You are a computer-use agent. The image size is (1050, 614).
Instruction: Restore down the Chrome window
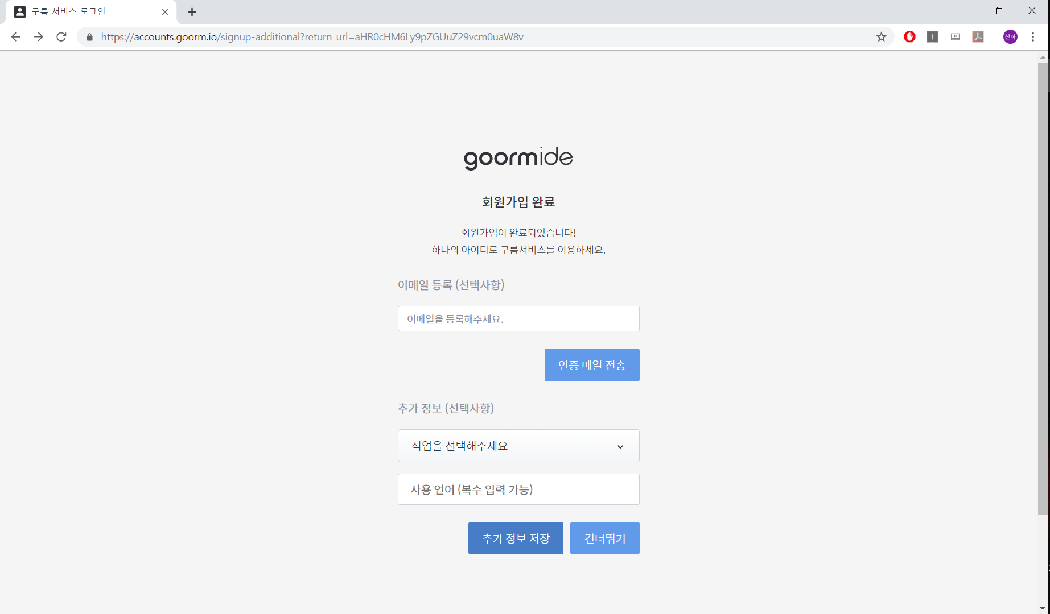[x=999, y=11]
